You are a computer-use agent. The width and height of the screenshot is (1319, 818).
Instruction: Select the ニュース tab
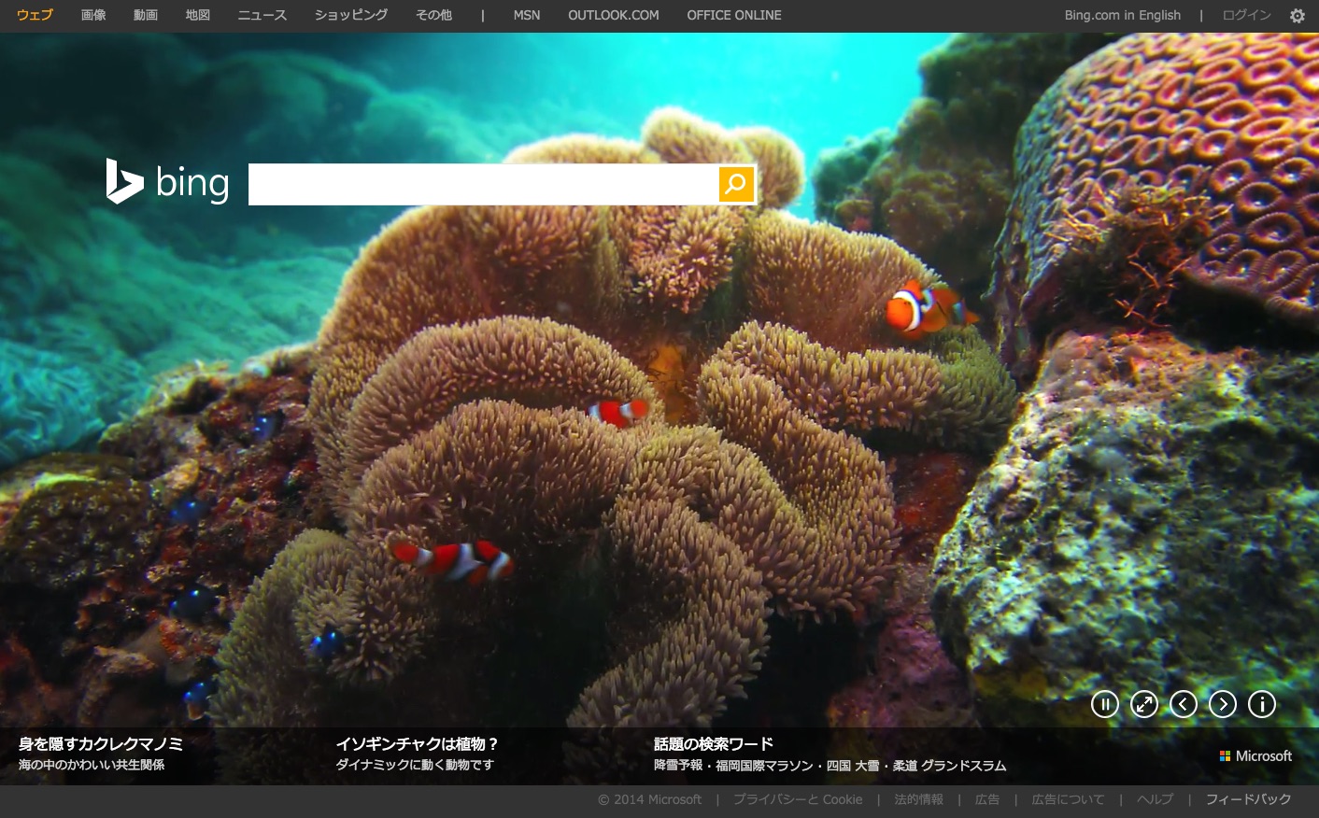(x=262, y=16)
